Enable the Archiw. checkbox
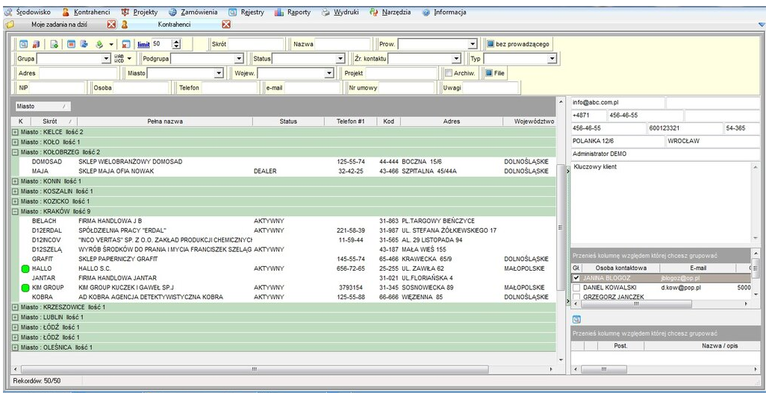The image size is (766, 393). click(449, 73)
